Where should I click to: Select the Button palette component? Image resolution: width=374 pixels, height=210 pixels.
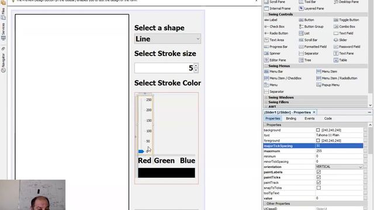point(306,20)
